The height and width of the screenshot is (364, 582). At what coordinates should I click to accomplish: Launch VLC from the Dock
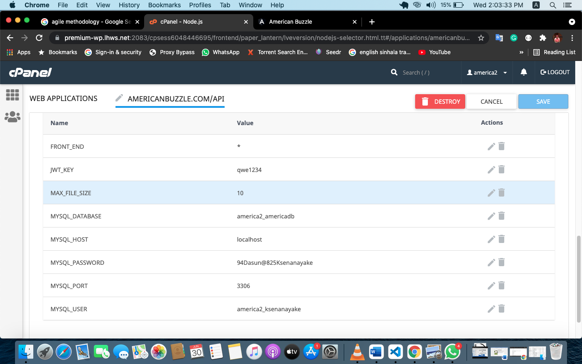click(x=357, y=351)
